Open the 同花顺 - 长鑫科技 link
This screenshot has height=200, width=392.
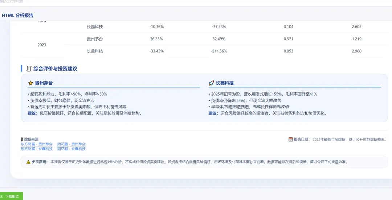pyautogui.click(x=72, y=149)
